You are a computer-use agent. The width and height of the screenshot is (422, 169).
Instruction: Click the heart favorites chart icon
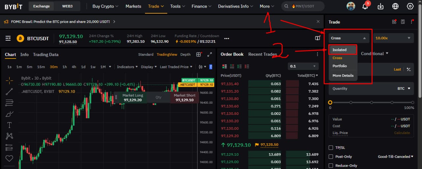[9, 158]
